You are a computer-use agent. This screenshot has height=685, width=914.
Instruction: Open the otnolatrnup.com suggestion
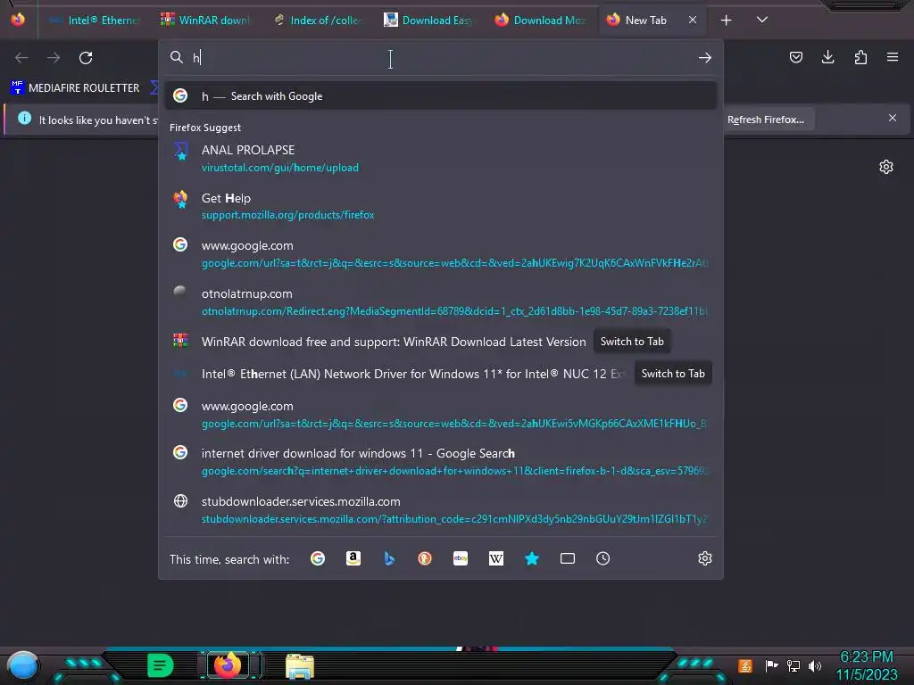point(441,301)
